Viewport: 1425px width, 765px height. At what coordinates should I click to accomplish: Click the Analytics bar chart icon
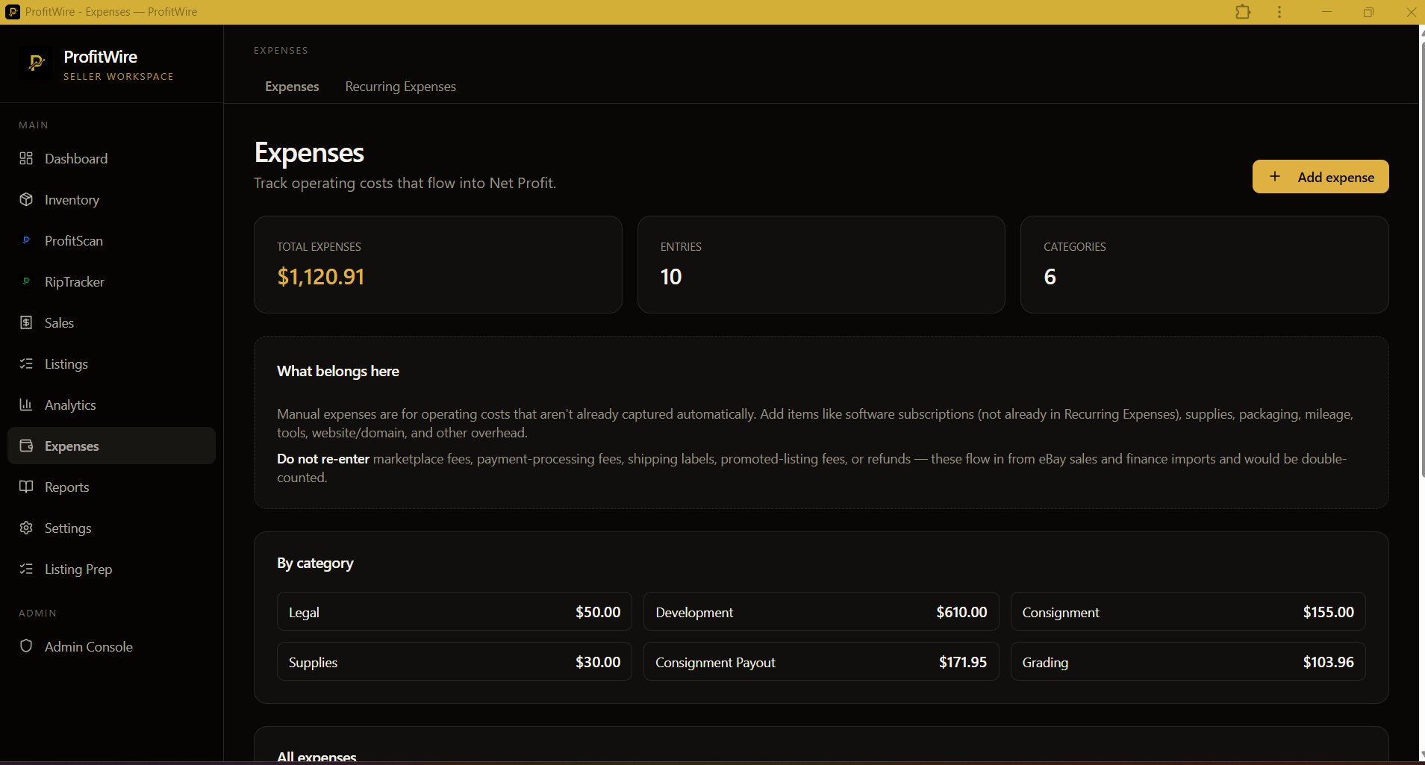pos(26,405)
